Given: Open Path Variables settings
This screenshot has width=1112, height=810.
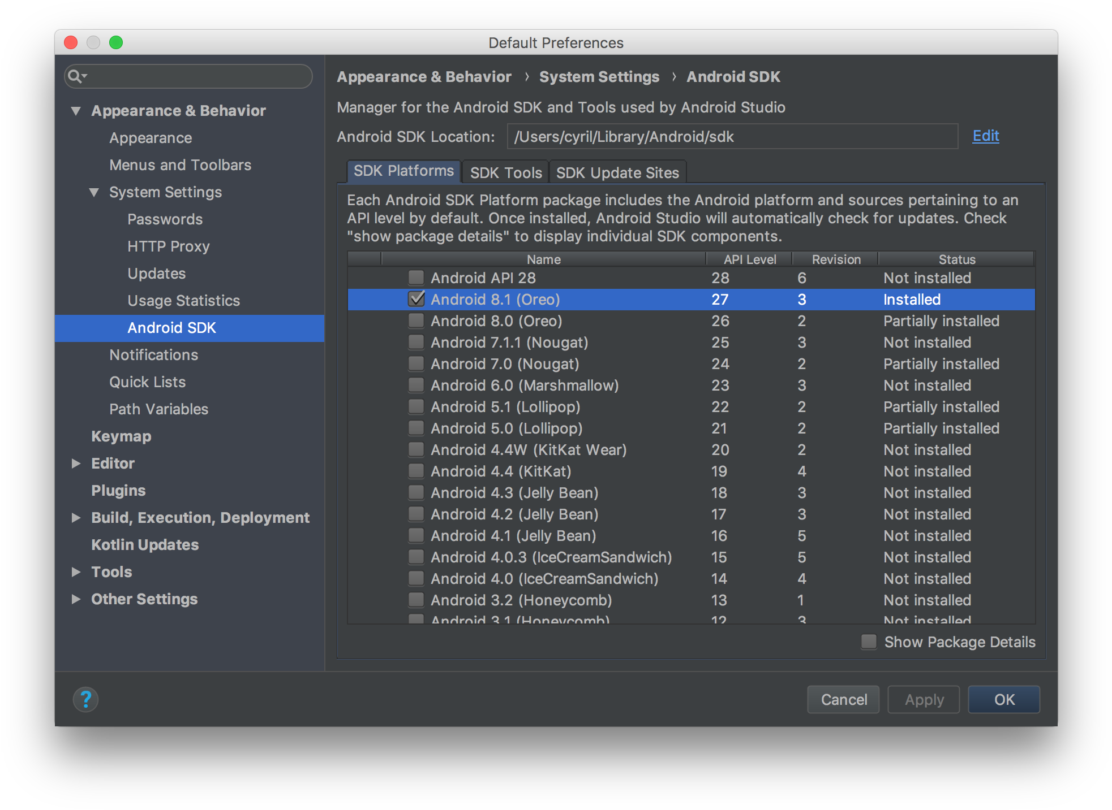Looking at the screenshot, I should point(158,409).
